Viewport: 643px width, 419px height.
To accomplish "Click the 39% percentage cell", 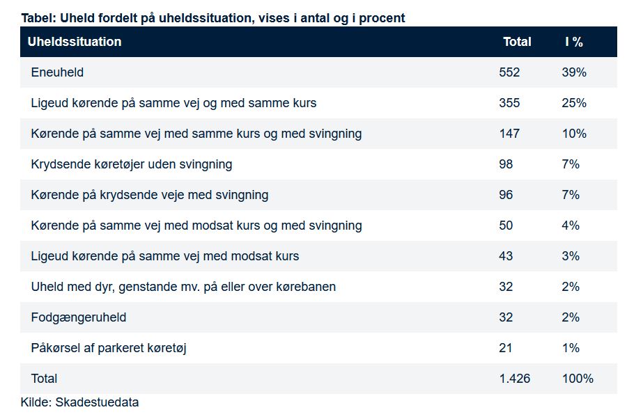I will click(x=574, y=72).
